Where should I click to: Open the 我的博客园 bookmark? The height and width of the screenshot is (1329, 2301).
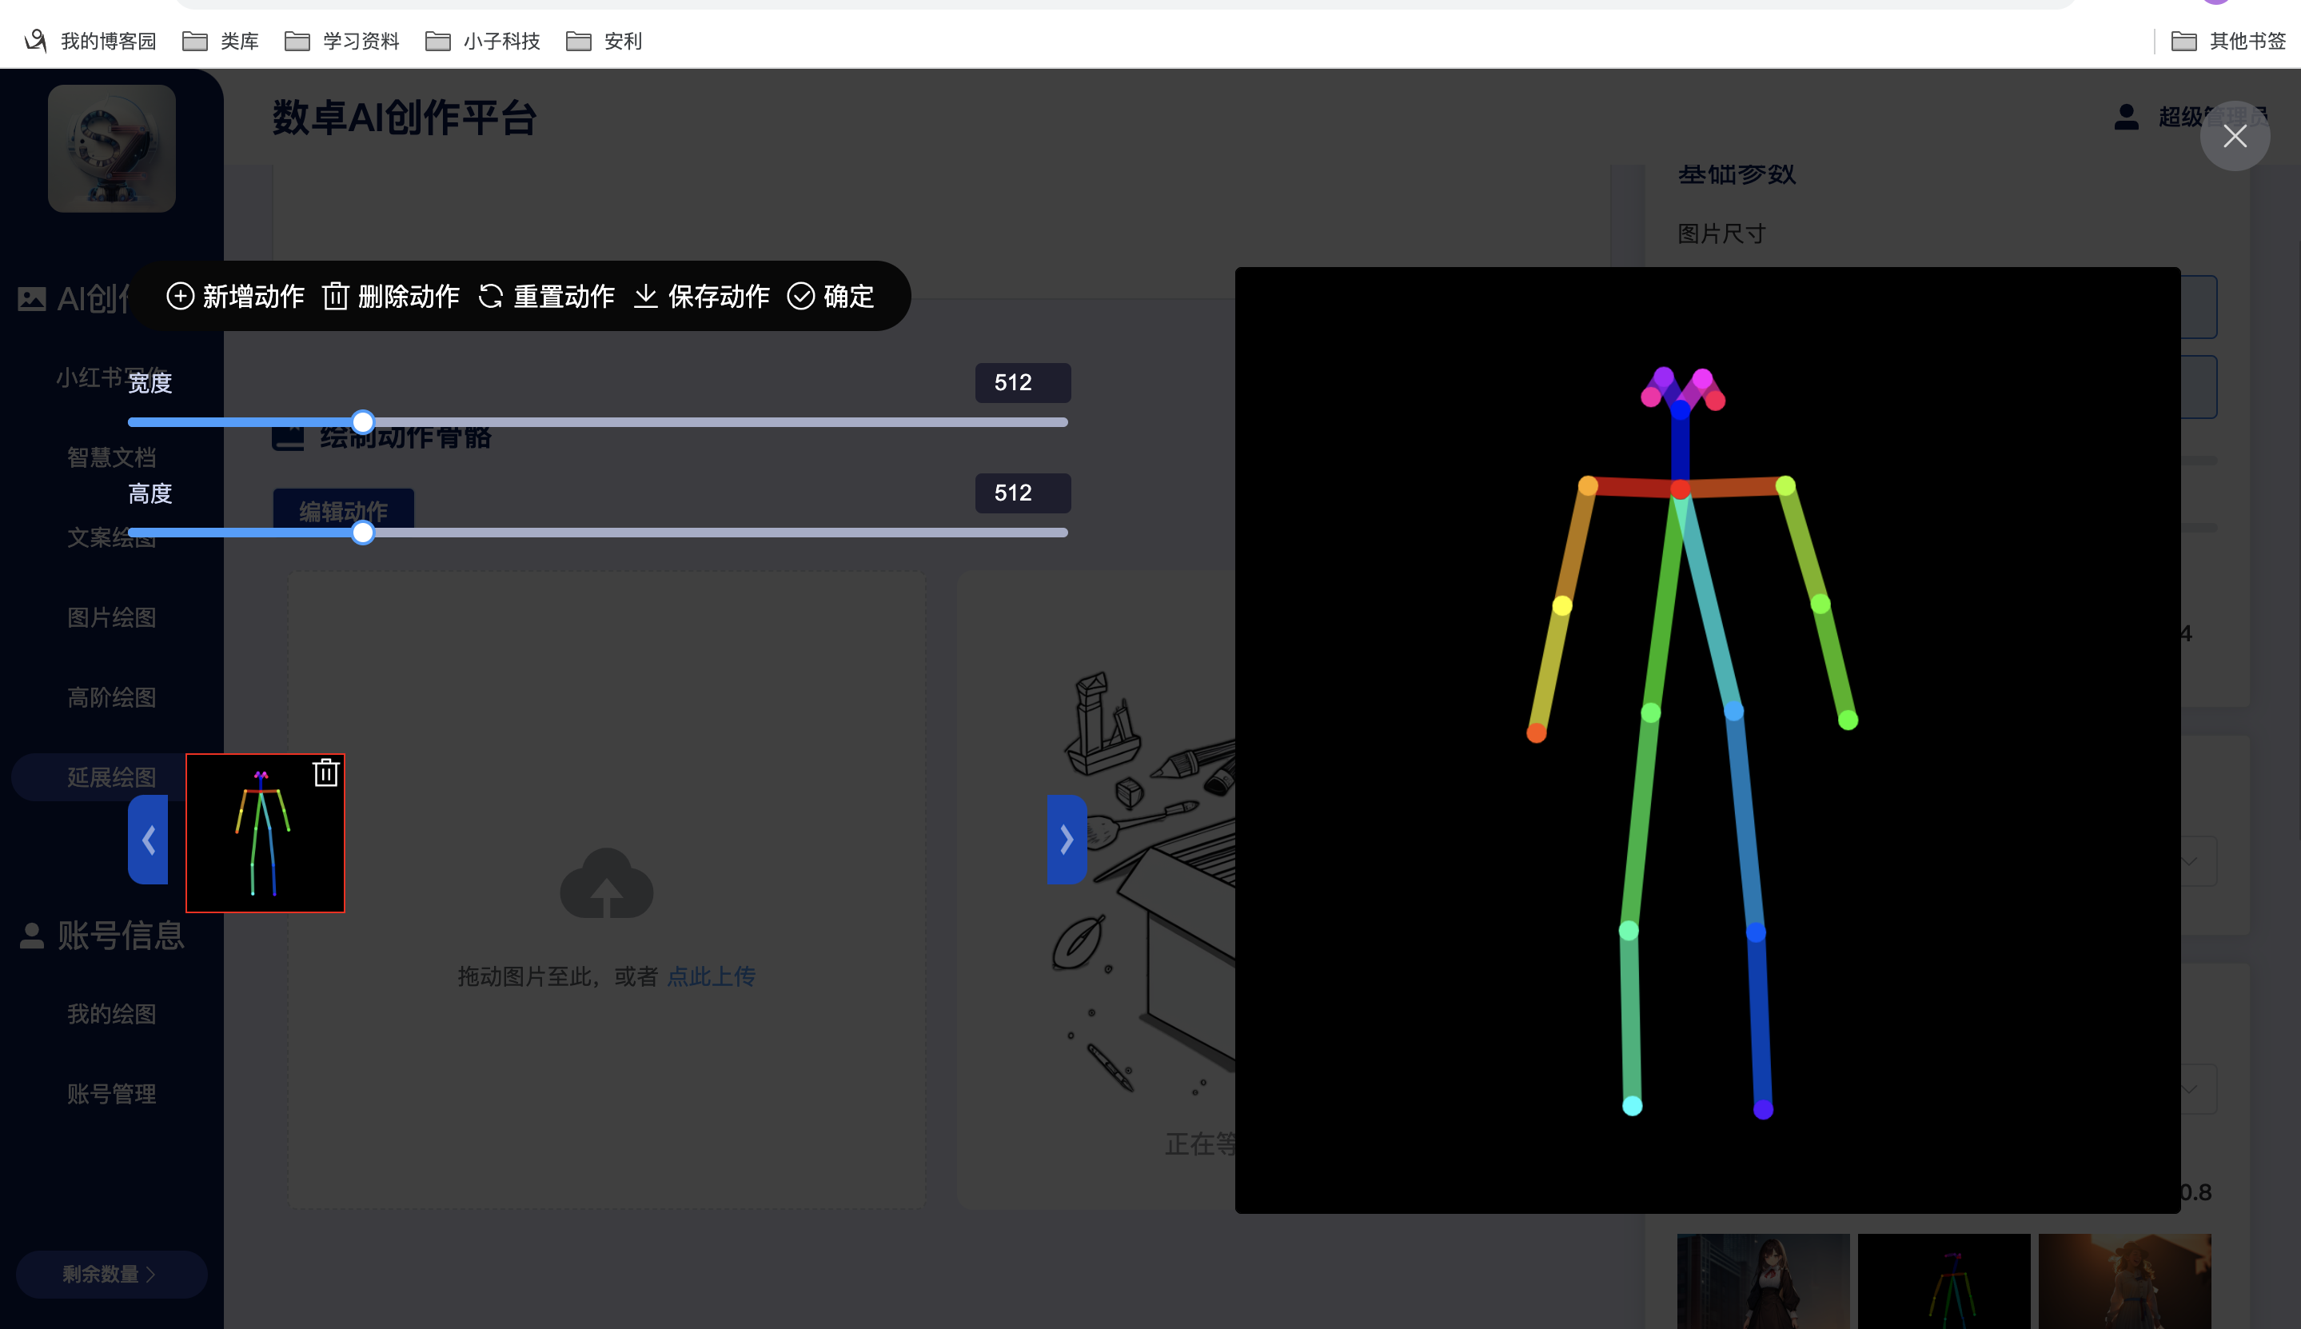[90, 41]
